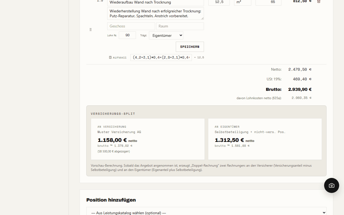344x215 pixels.
Task: Select the Netto amount 2.470,50 €
Action: pos(300,69)
